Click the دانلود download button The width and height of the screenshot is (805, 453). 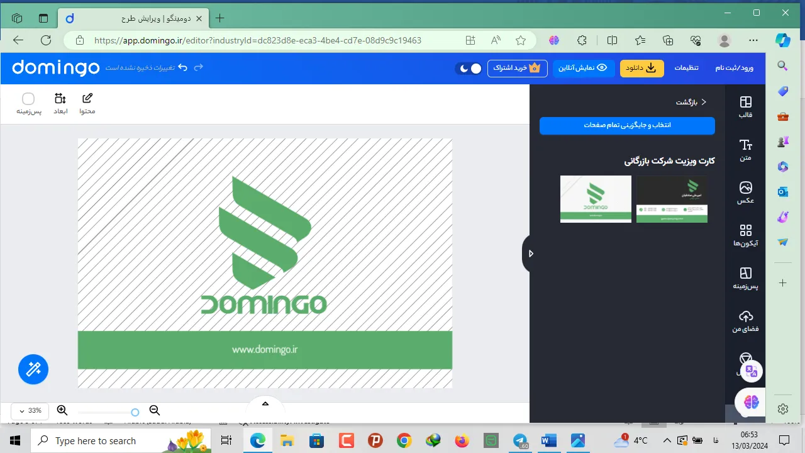[641, 68]
